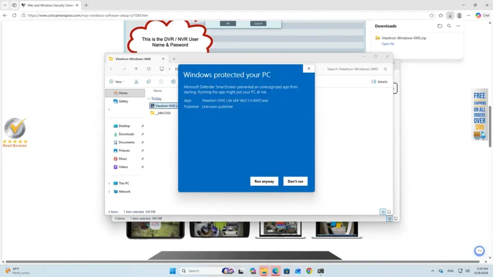
Task: Reload the page with browser refresh icon
Action: (x=14, y=15)
